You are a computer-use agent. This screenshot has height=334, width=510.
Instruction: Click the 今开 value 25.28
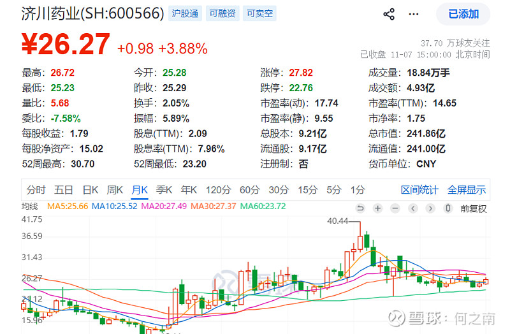click(174, 73)
